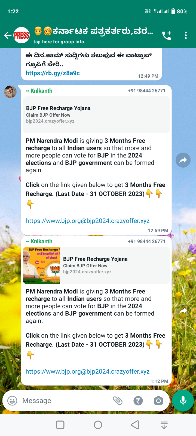Open the emoji picker smiley icon
The image size is (196, 436).
pyautogui.click(x=12, y=401)
